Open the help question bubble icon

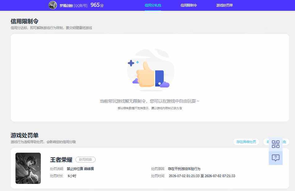click(276, 158)
